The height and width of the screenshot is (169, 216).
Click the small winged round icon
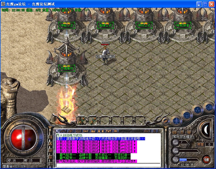pyautogui.click(x=166, y=121)
